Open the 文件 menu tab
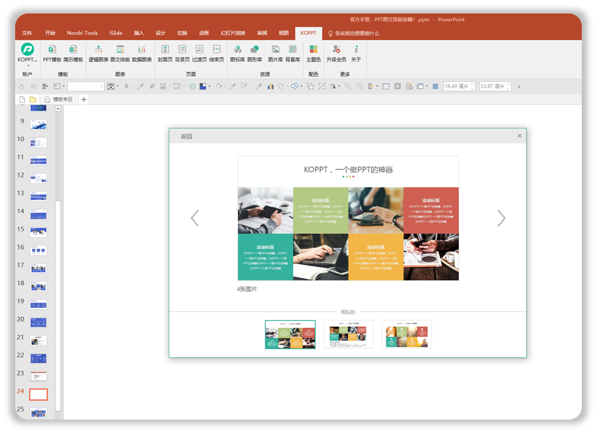Viewport: 597px width, 433px height. pos(27,33)
